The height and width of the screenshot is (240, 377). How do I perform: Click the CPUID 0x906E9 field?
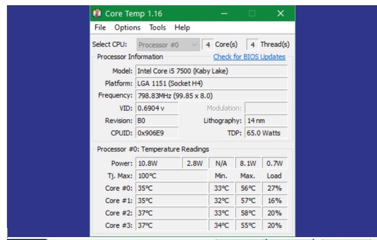click(157, 133)
